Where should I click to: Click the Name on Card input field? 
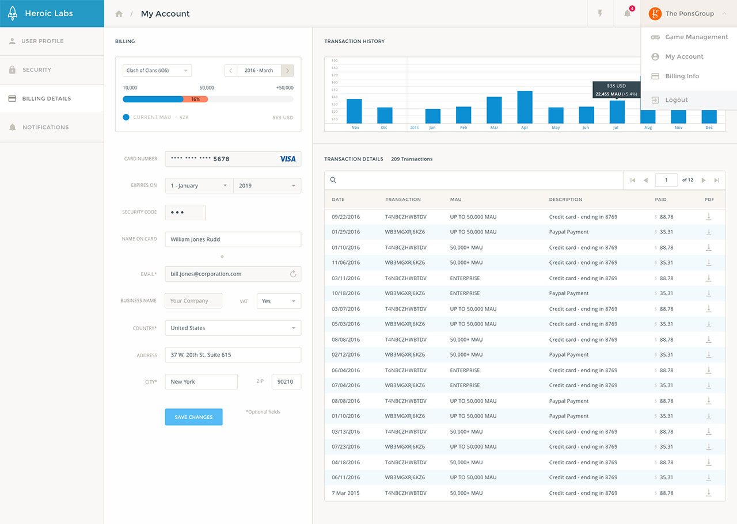click(x=233, y=239)
